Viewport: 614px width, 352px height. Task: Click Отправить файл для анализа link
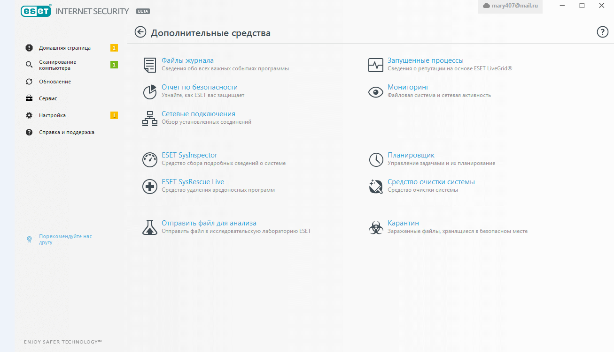(x=209, y=223)
